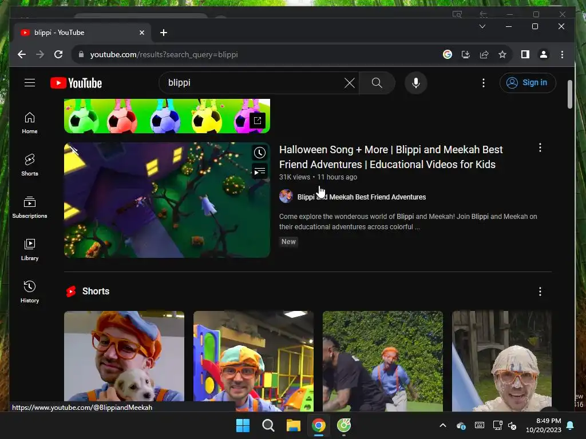Open Subscriptions in sidebar
586x439 pixels.
(x=30, y=207)
